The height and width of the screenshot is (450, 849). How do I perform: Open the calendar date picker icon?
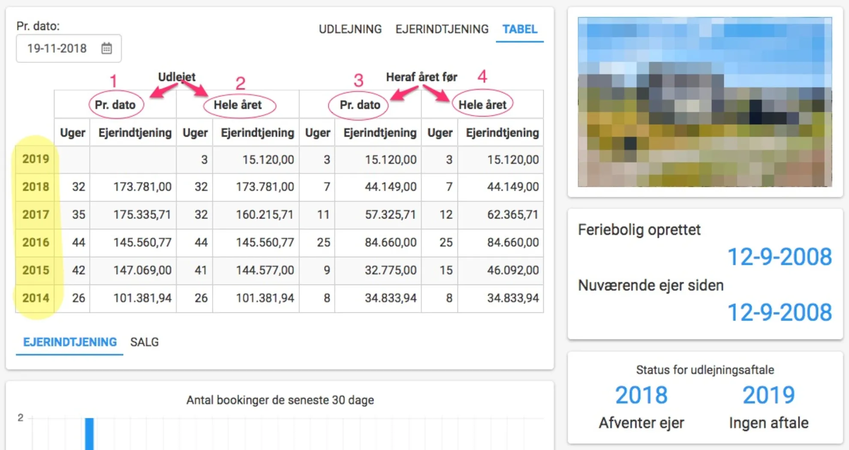coord(106,48)
